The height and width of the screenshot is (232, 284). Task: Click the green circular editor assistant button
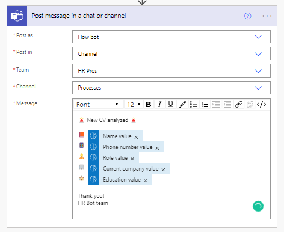258,206
